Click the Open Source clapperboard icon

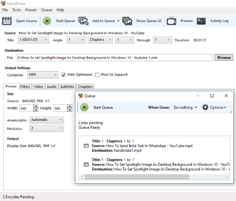pyautogui.click(x=7, y=21)
